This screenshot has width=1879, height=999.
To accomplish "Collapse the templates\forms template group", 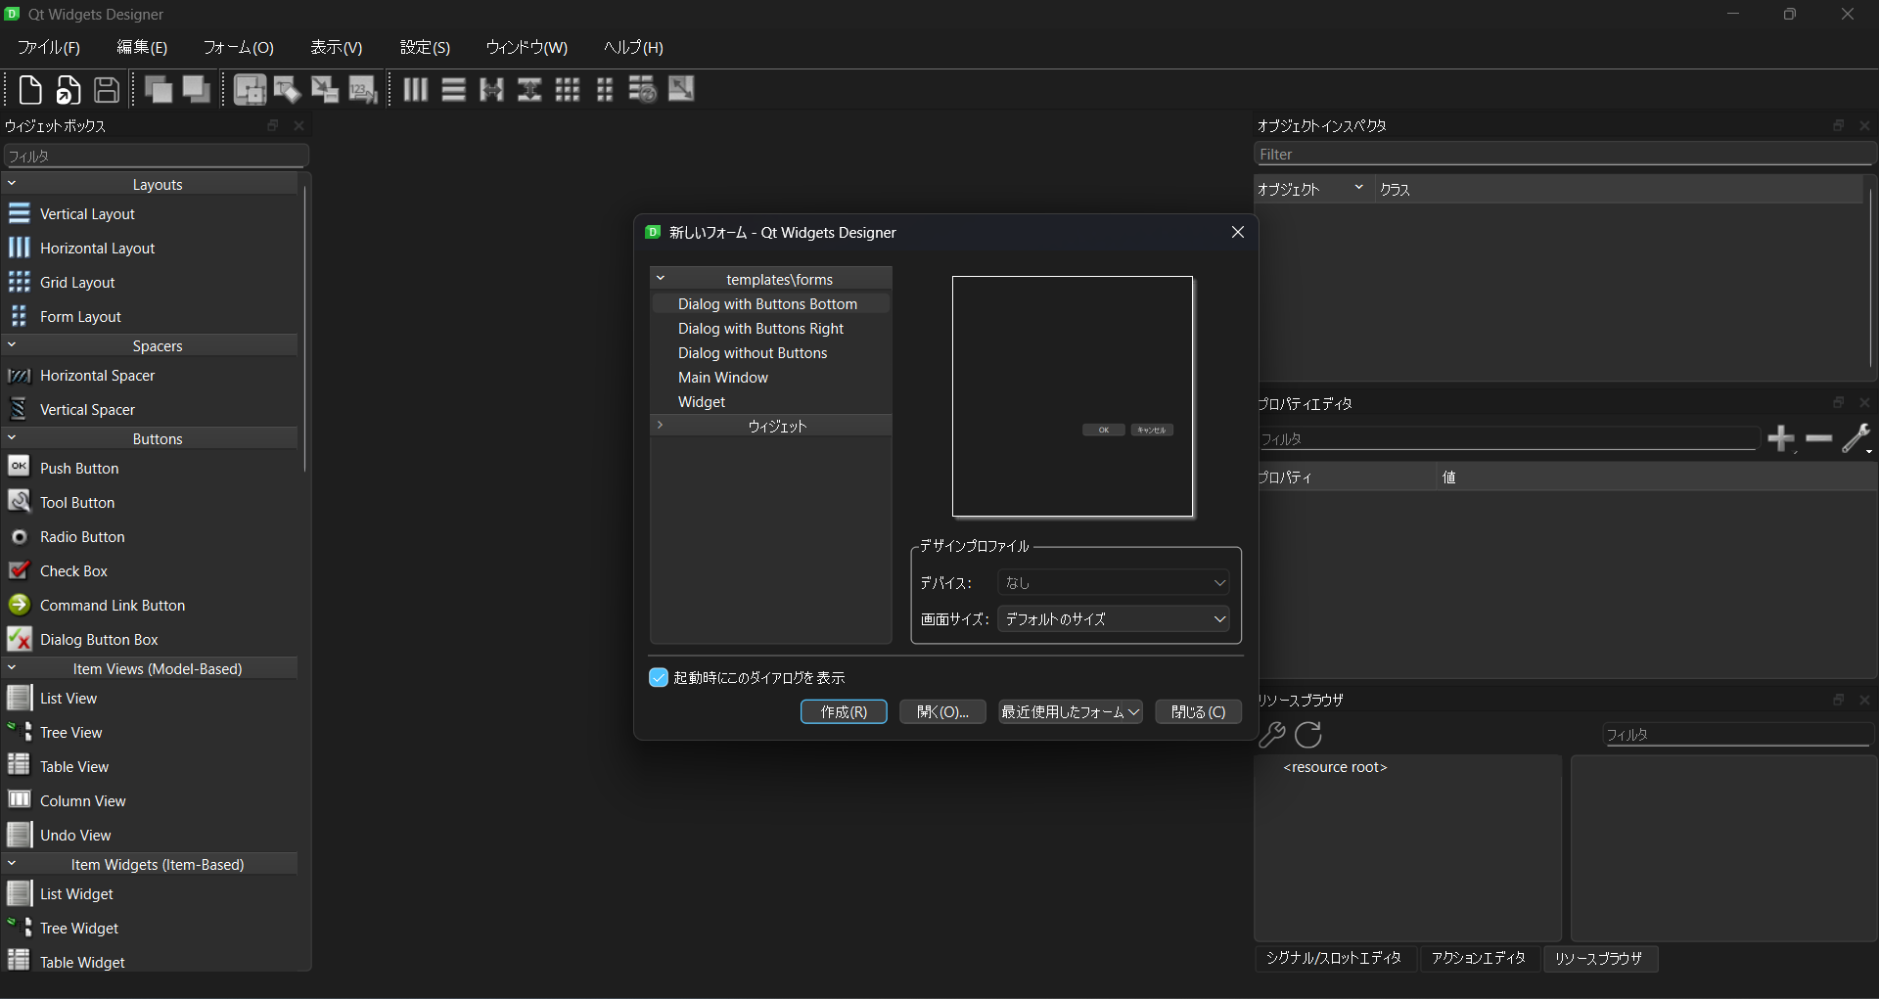I will [662, 278].
